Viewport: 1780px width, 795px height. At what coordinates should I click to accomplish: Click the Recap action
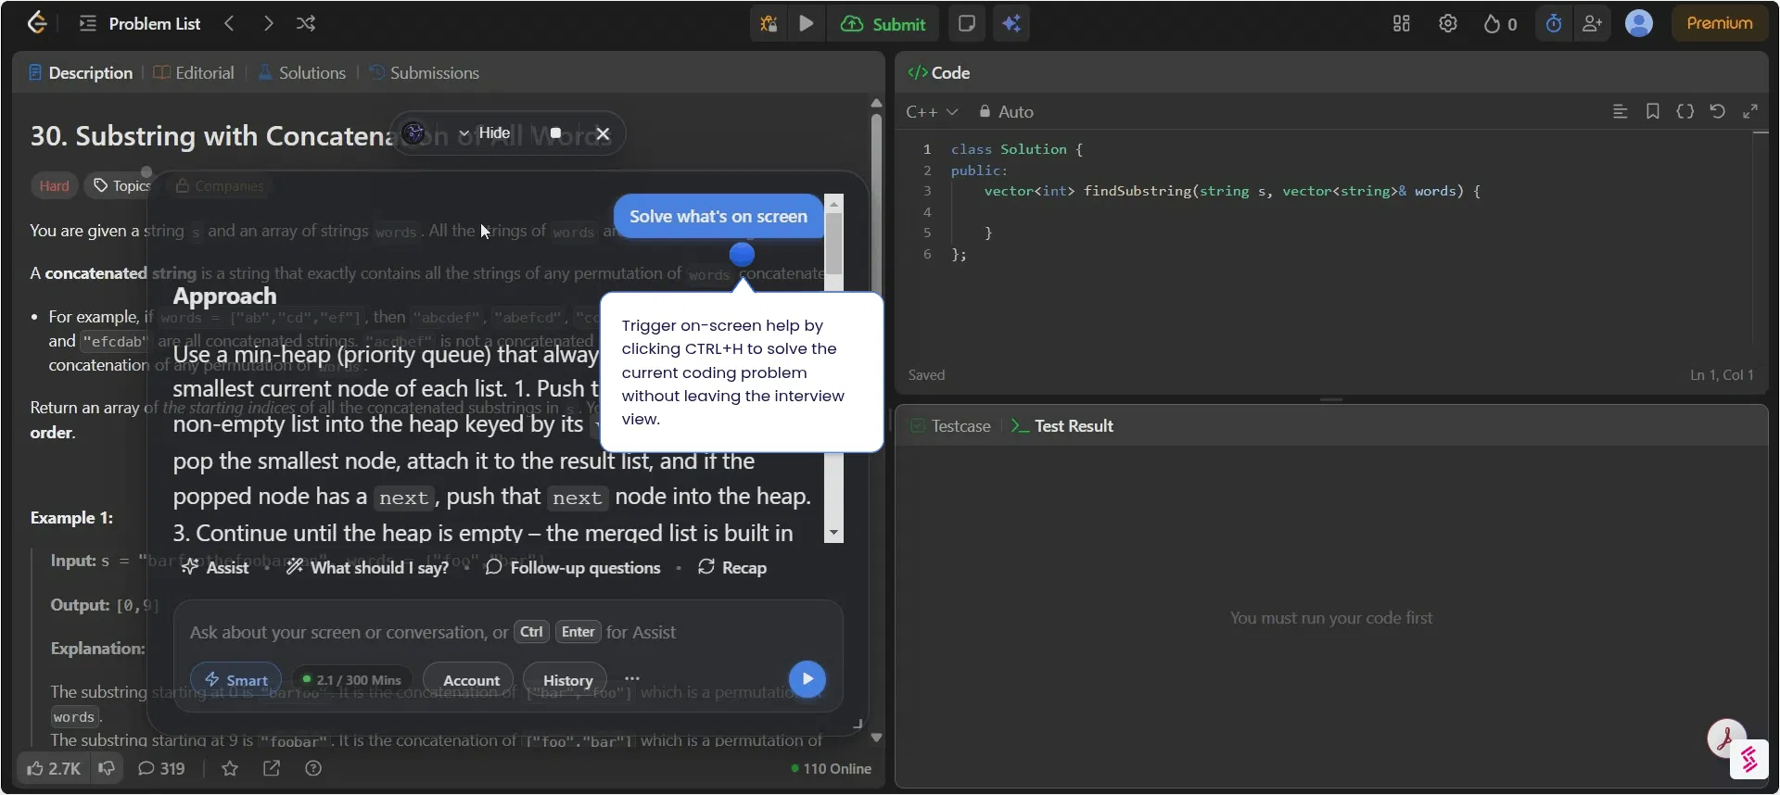[x=732, y=567]
